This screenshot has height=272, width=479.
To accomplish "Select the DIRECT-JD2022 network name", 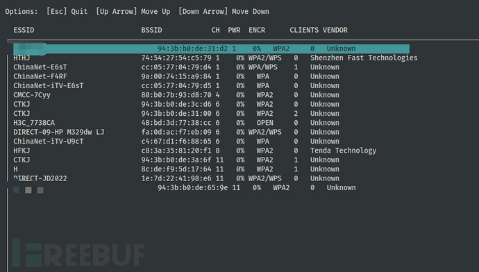I will pos(40,178).
